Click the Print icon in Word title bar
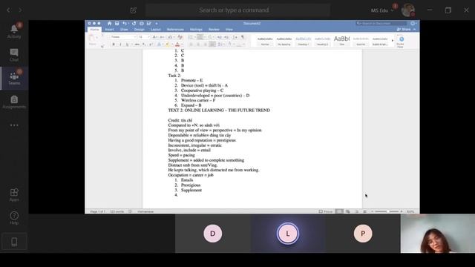 [x=142, y=23]
